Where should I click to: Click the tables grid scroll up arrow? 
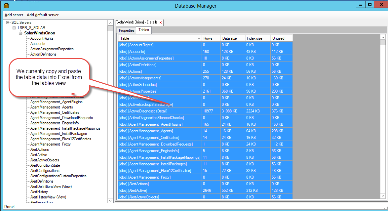383,37
